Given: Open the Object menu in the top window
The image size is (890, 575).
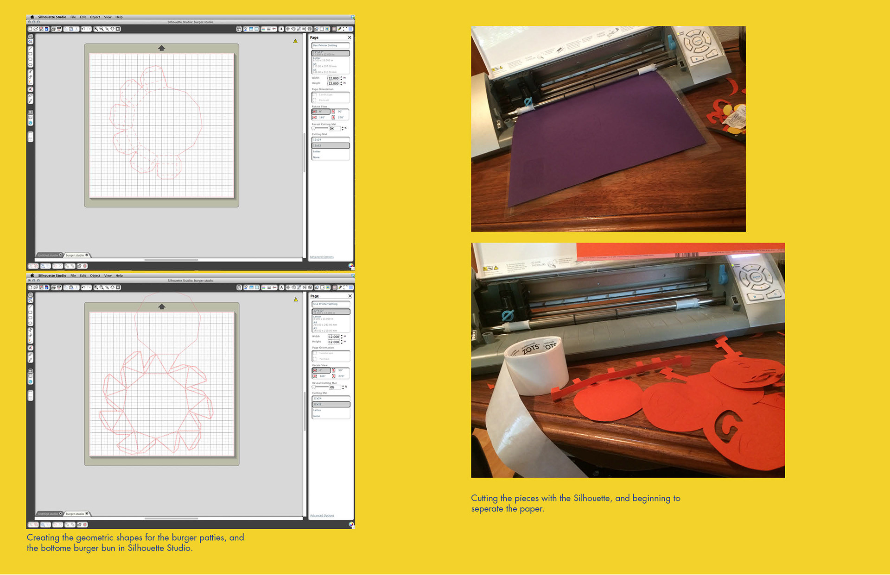Looking at the screenshot, I should 95,17.
